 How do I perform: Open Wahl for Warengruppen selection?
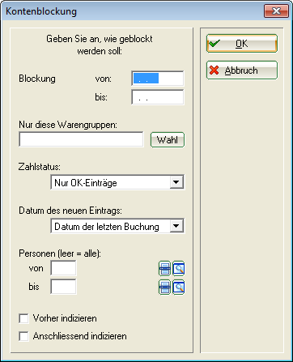pyautogui.click(x=168, y=139)
